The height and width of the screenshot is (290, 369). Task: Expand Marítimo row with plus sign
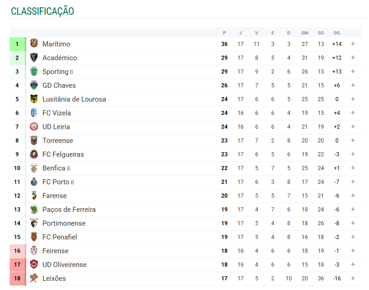pyautogui.click(x=353, y=44)
